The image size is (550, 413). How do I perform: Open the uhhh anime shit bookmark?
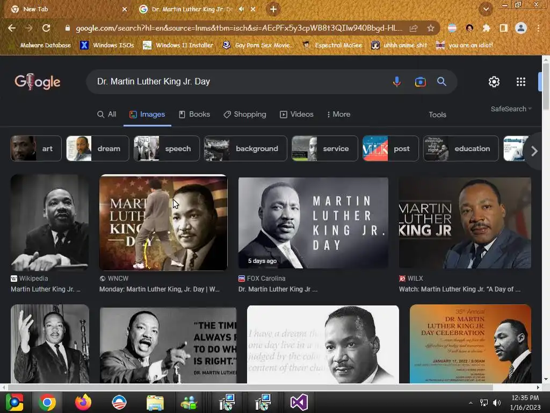point(399,45)
